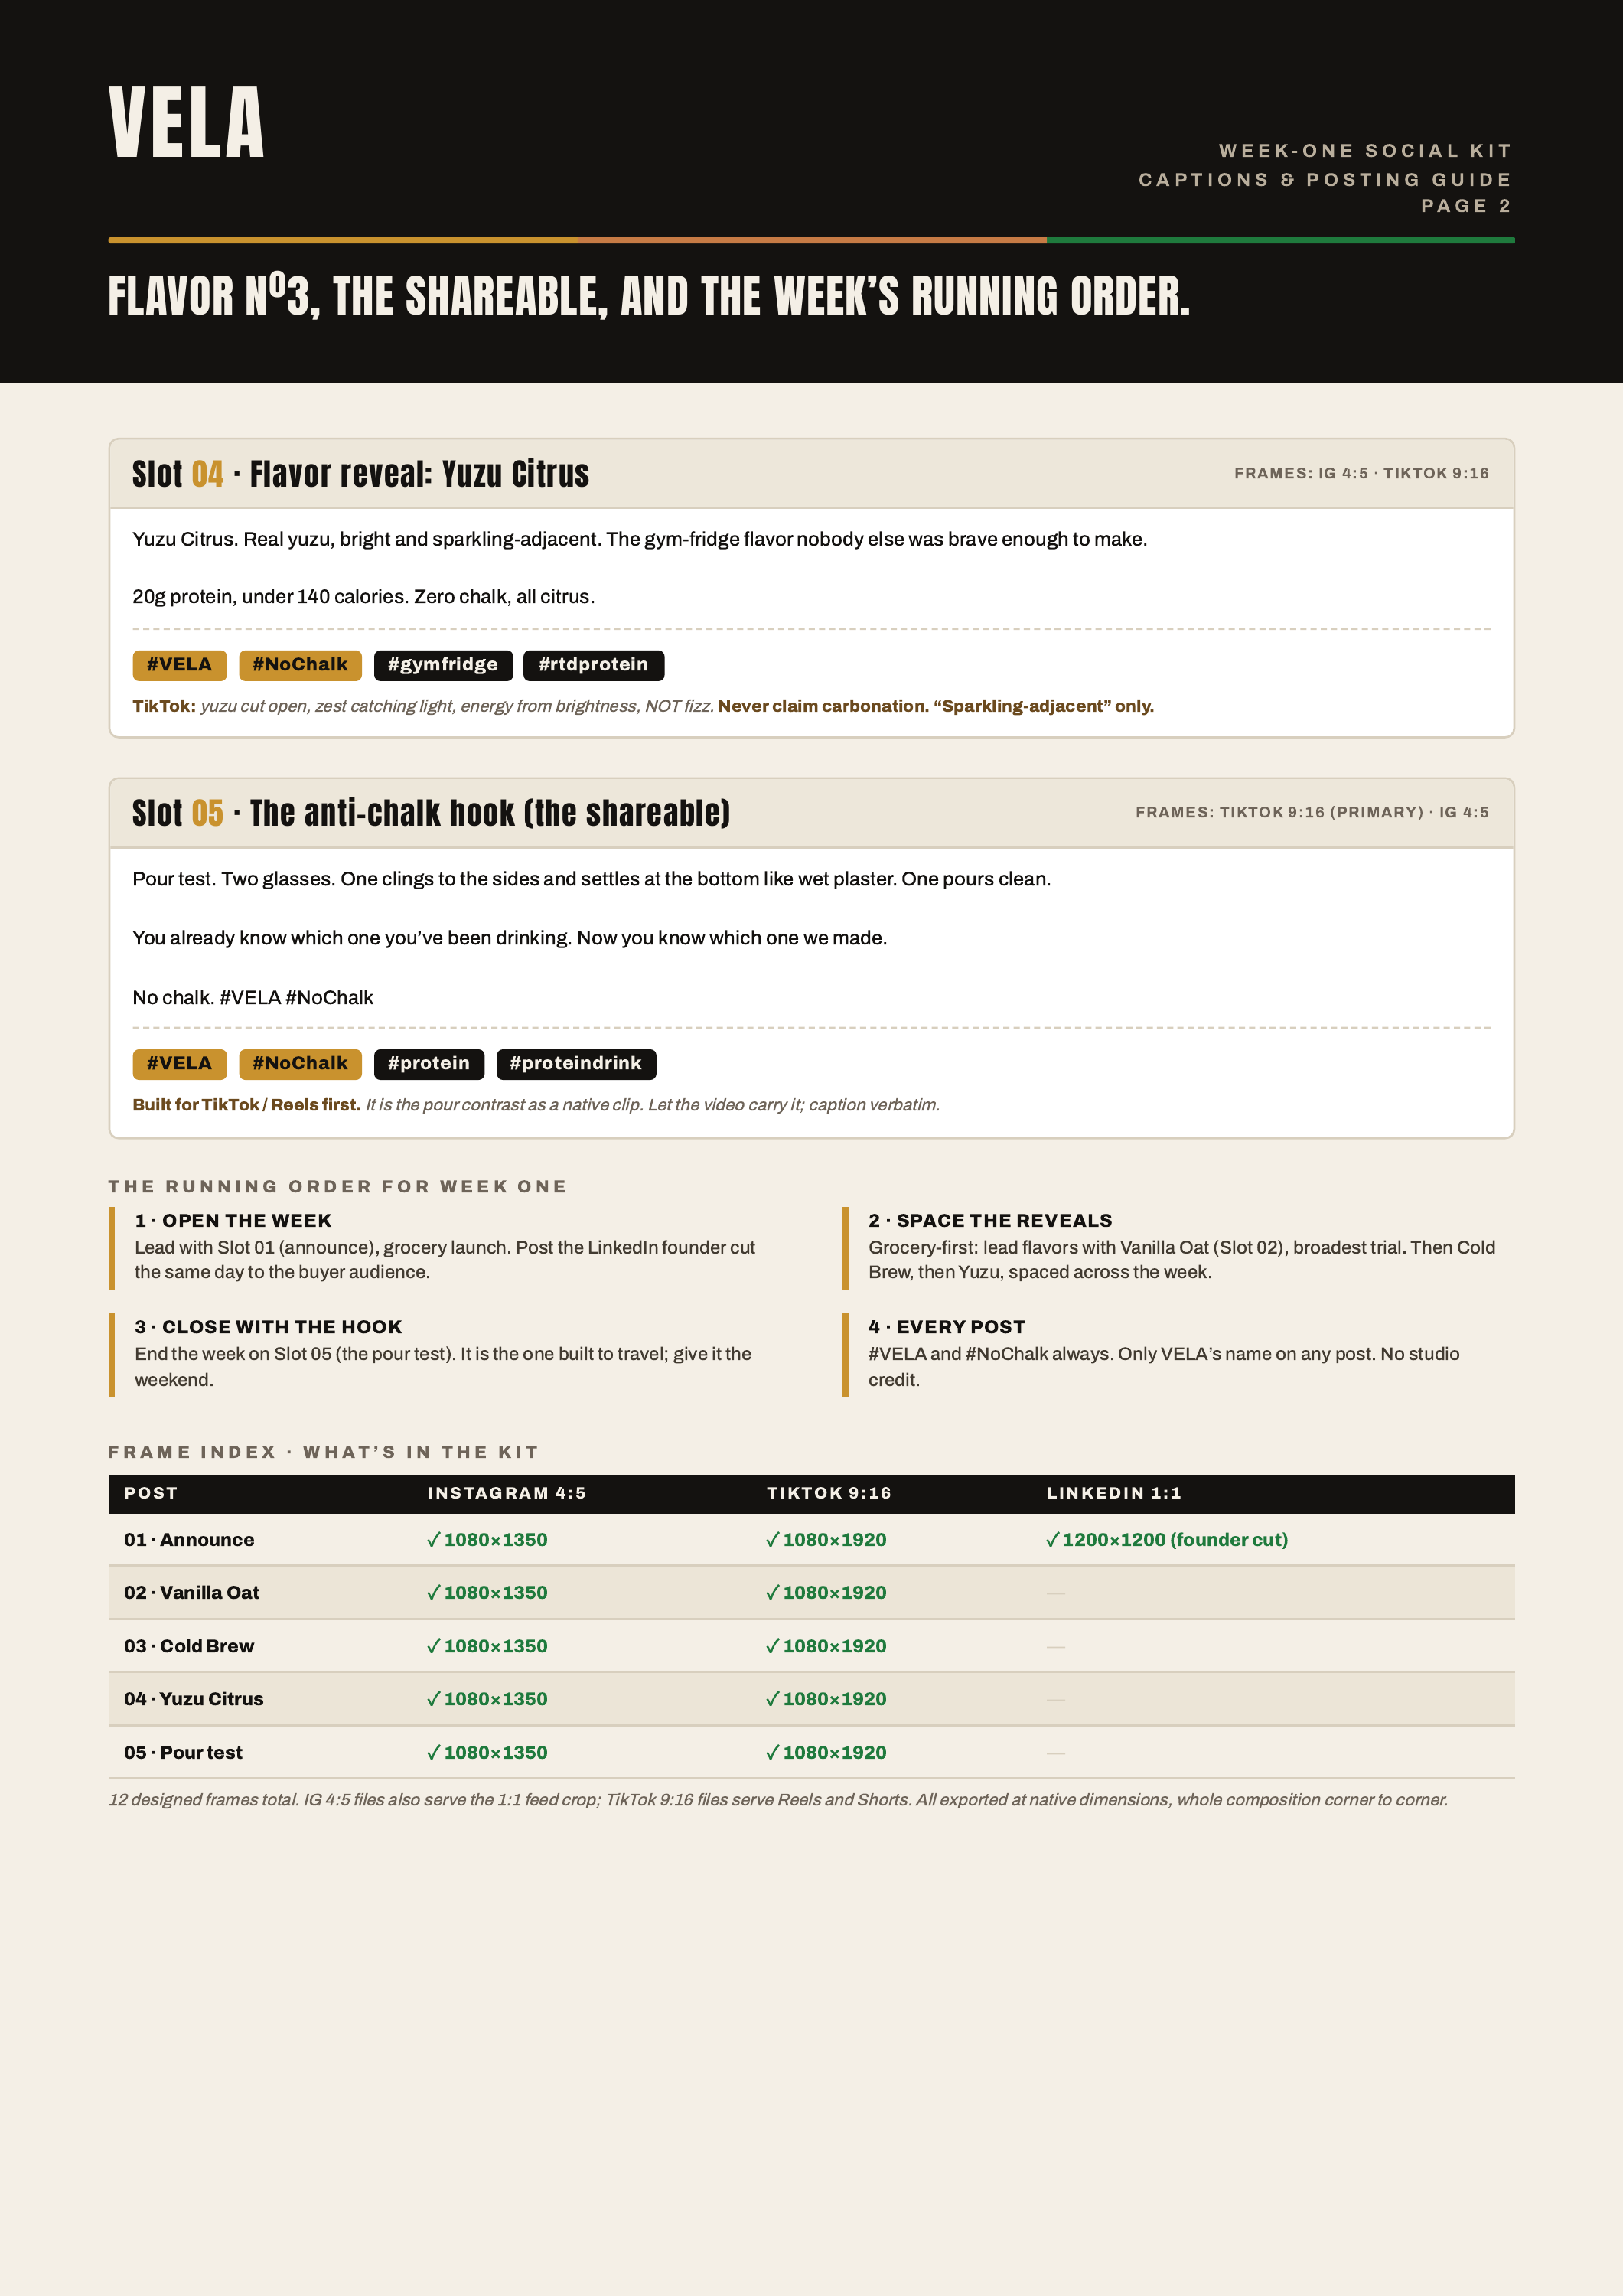Click the '04 · Yuzu Citrus' row label

point(194,1699)
